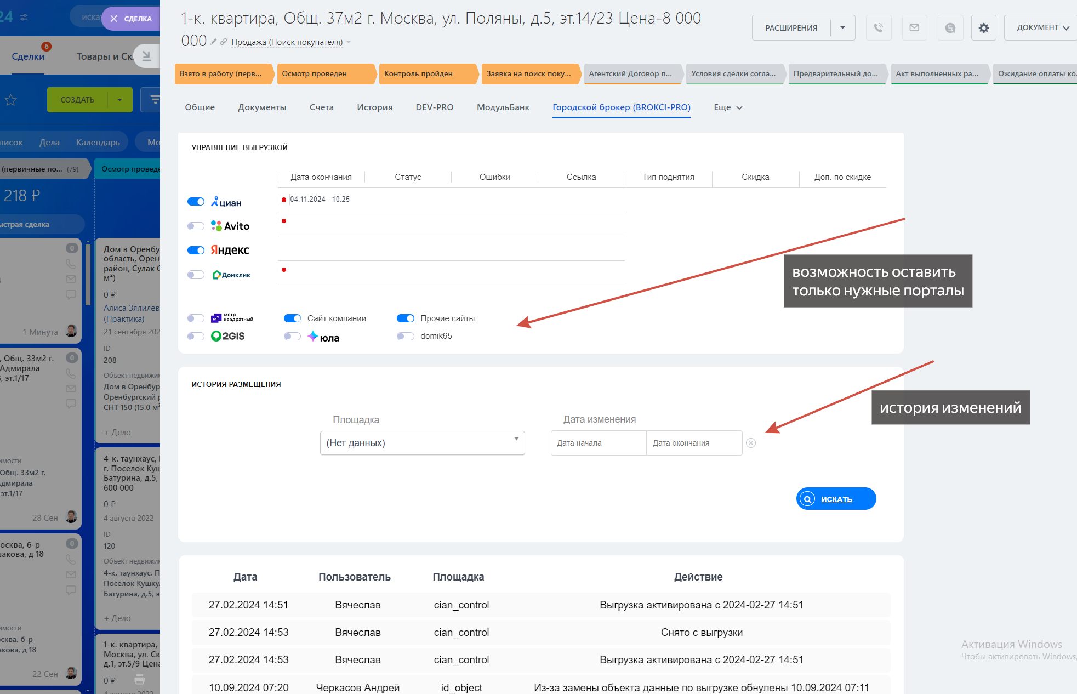Screen dimensions: 1077x694
Task: Expand the Еще tabs menu
Action: point(727,107)
